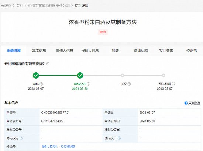
Task: Click the 分类号 label cell
Action: (x=22, y=147)
